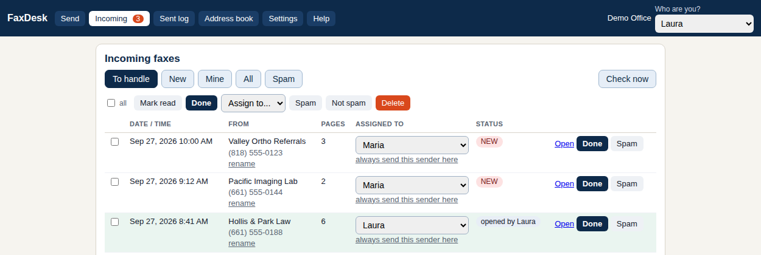The image size is (761, 255).
Task: Select the To handle filter
Action: [x=131, y=79]
